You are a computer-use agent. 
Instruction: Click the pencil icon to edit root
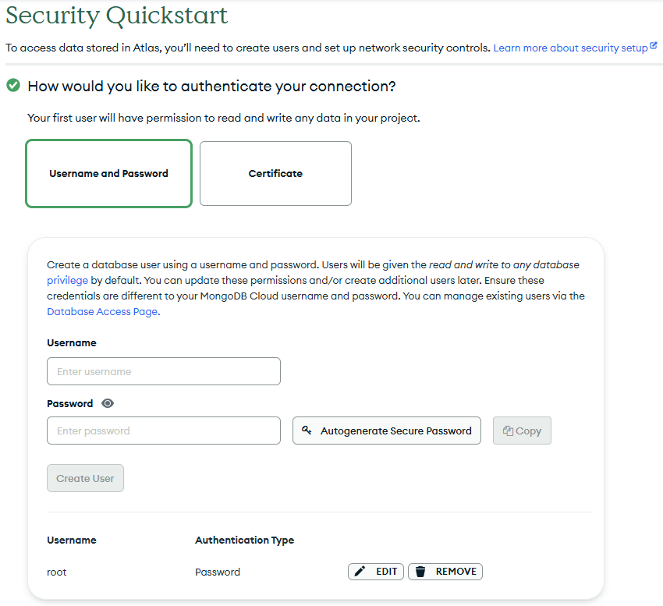[360, 572]
